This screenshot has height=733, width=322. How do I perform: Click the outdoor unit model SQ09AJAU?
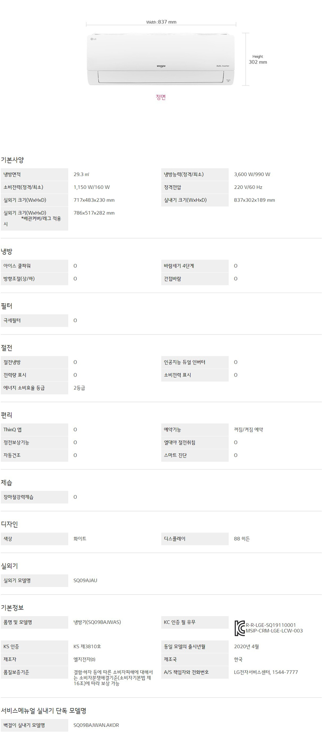tap(85, 580)
